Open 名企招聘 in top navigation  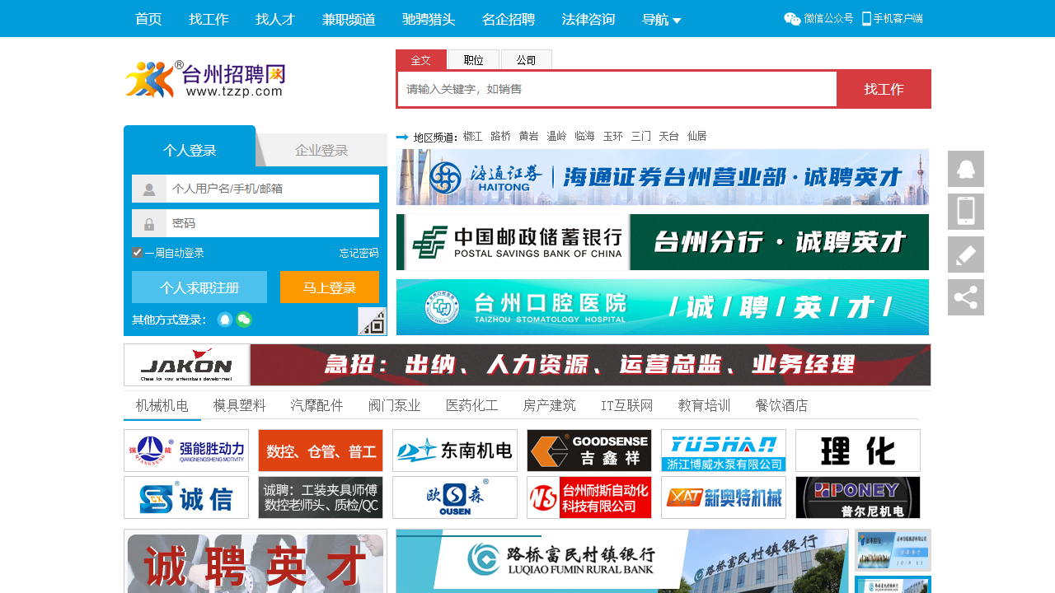point(509,19)
